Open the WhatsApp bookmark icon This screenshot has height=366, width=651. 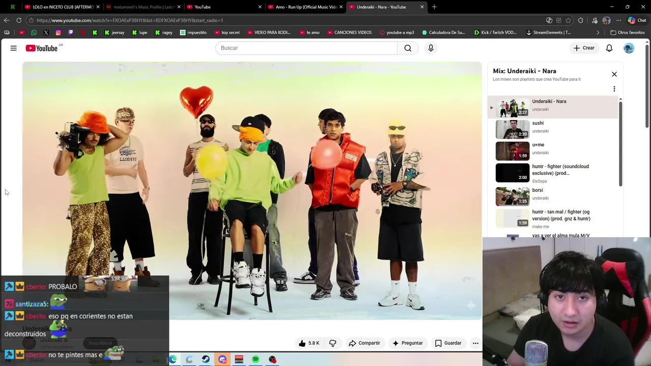[x=34, y=33]
